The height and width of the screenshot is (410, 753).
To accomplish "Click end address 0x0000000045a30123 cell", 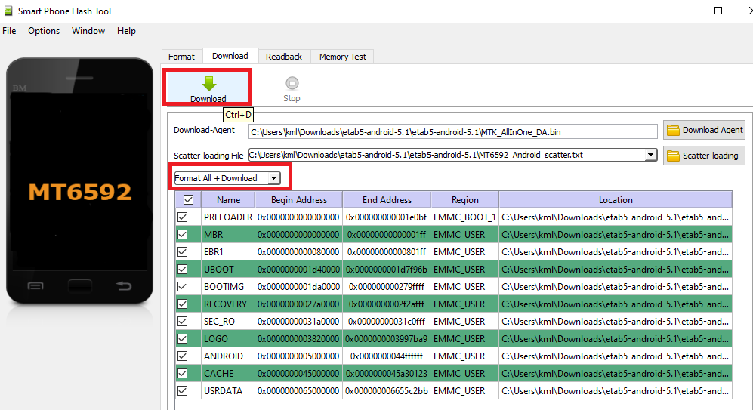I will pyautogui.click(x=387, y=373).
